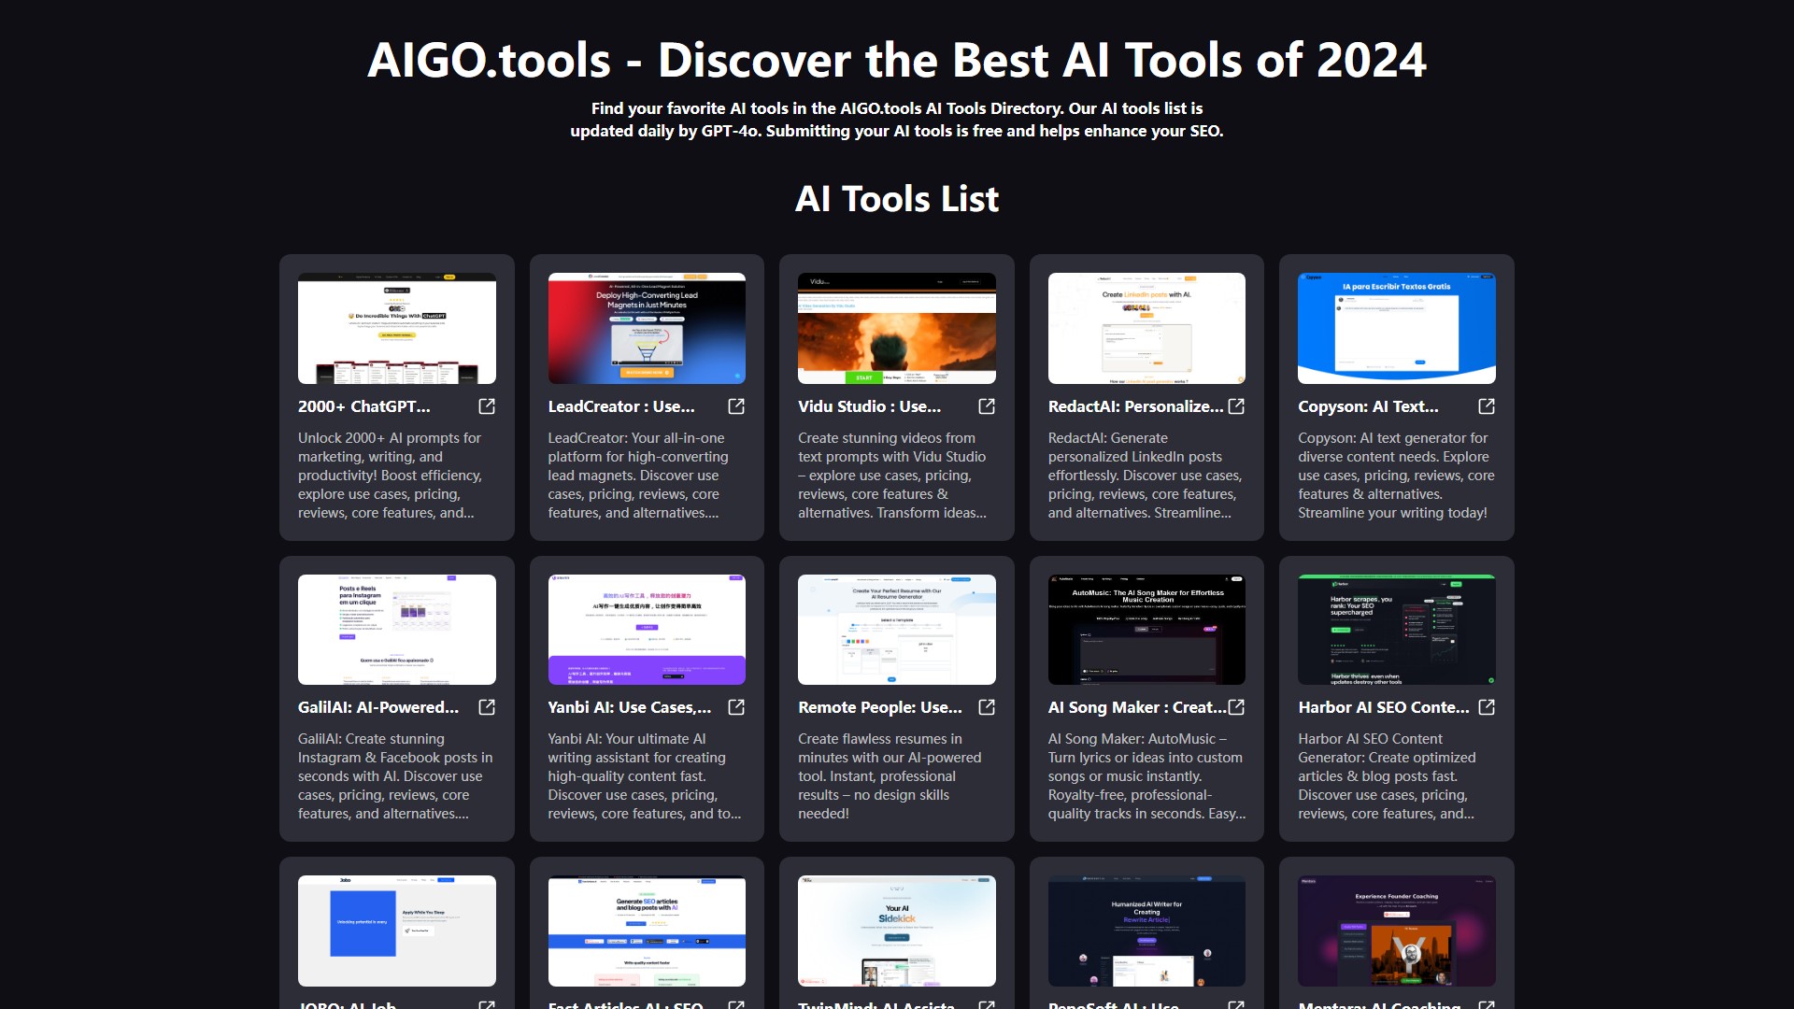The height and width of the screenshot is (1009, 1794).
Task: Open external link icon for 2000+ ChatGPT card
Action: pyautogui.click(x=487, y=406)
